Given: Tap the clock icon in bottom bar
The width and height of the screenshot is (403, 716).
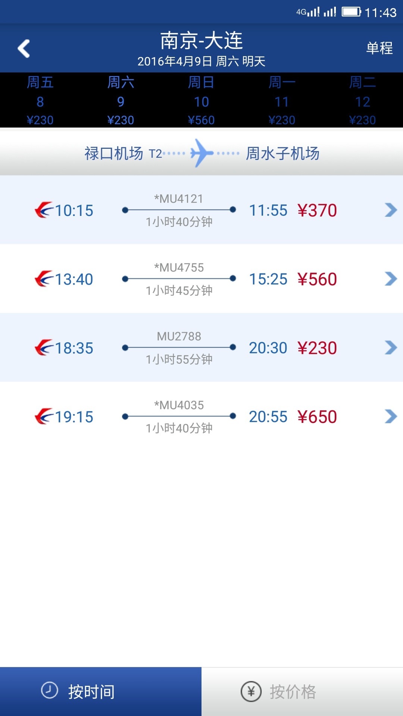Looking at the screenshot, I should coord(49,690).
